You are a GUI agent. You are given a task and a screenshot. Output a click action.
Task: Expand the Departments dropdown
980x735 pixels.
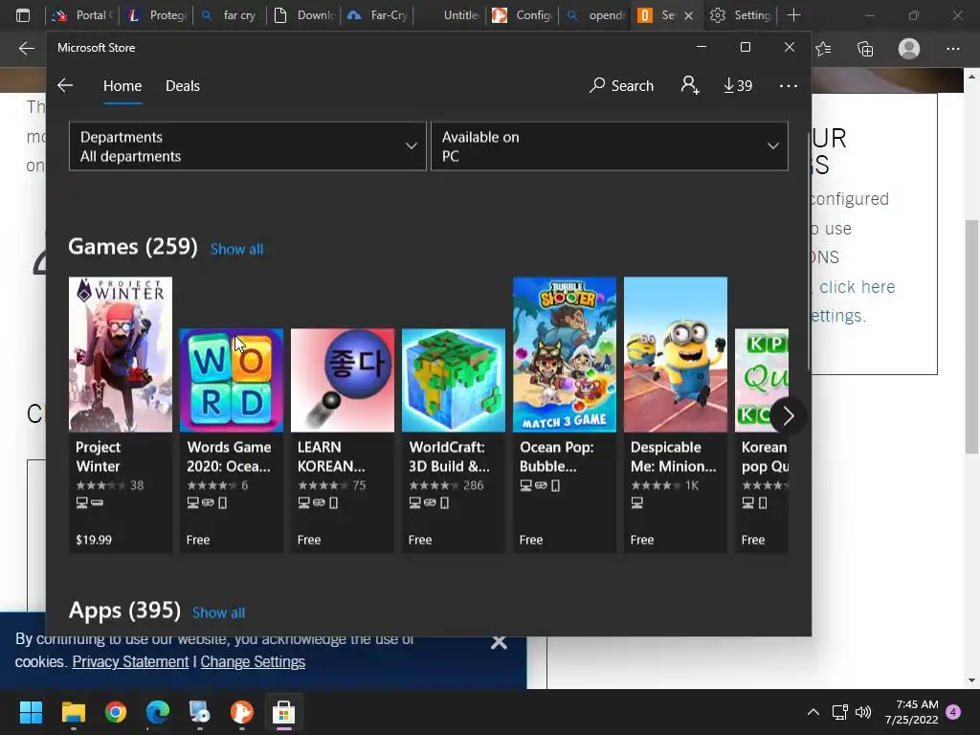point(248,146)
